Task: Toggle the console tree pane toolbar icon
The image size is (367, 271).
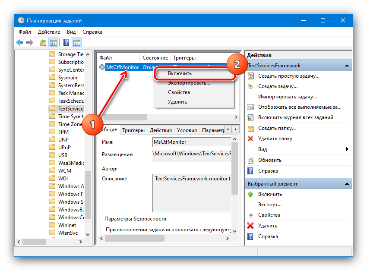Action: pyautogui.click(x=53, y=43)
